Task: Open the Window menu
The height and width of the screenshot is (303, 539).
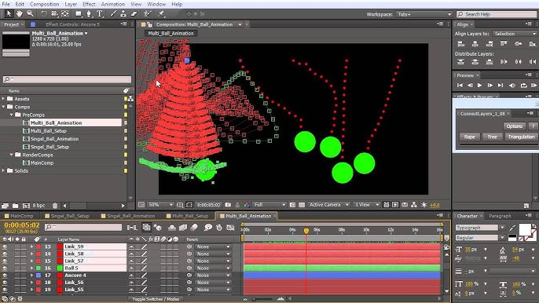Action: point(156,4)
